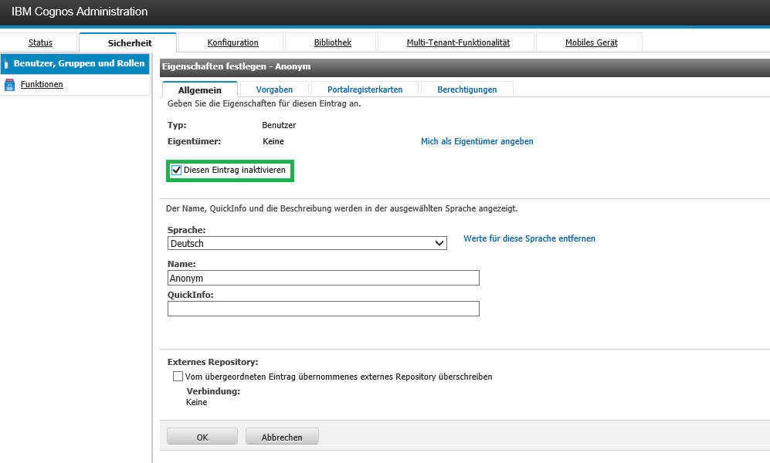Click the Abbrechen button

coord(282,437)
